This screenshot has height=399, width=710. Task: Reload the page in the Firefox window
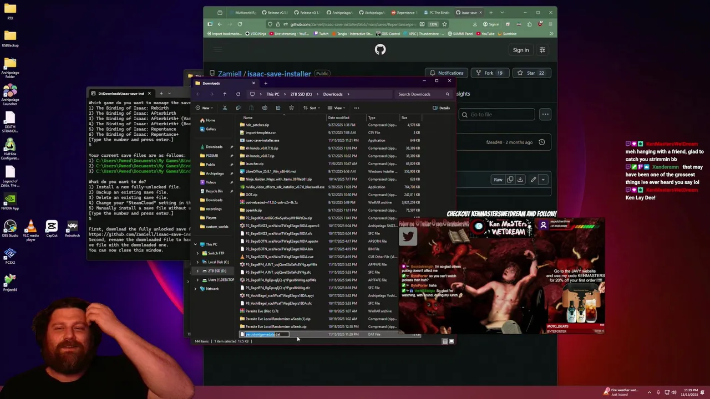(240, 24)
